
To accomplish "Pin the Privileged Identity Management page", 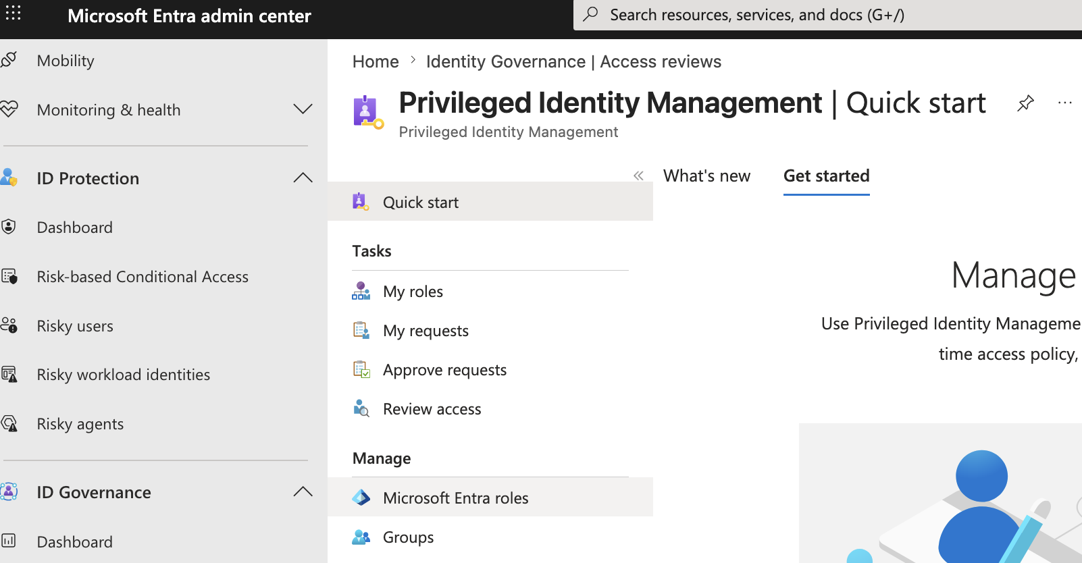I will (1025, 103).
